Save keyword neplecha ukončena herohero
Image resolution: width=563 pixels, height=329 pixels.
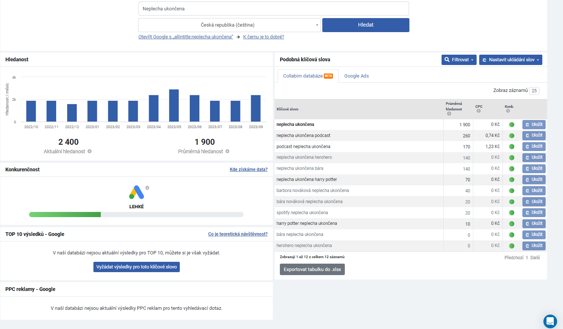pos(534,158)
